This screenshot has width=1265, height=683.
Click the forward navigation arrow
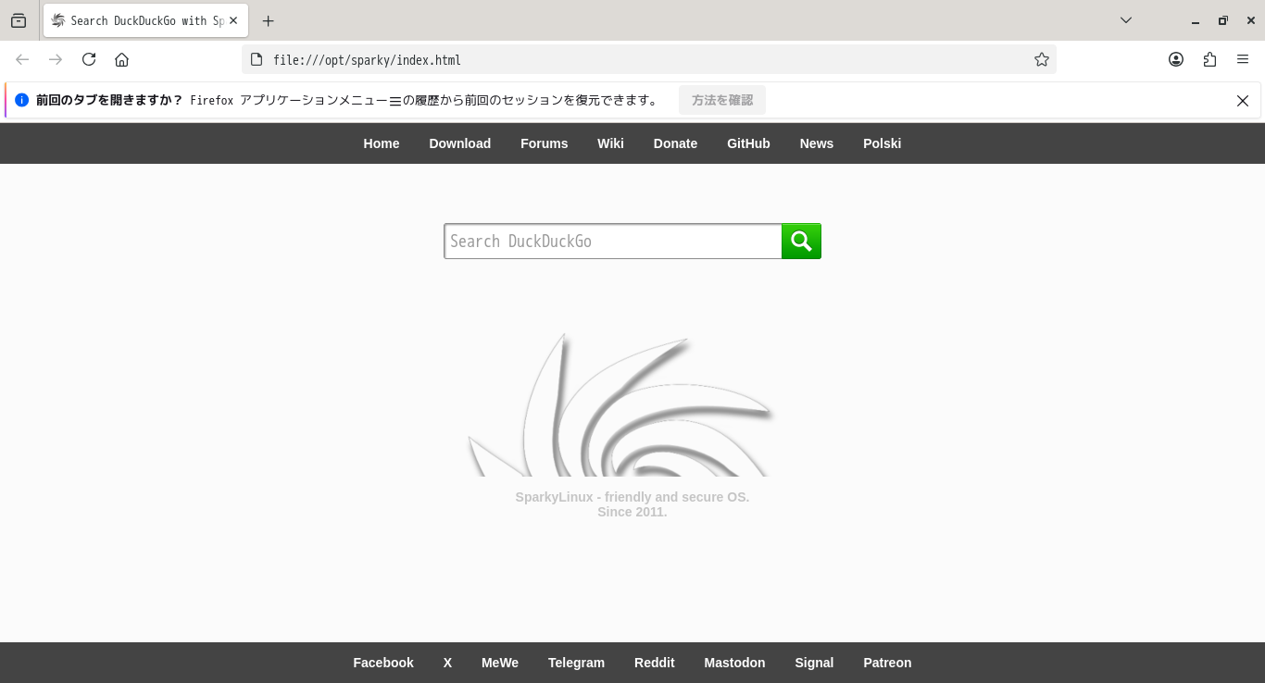(56, 59)
